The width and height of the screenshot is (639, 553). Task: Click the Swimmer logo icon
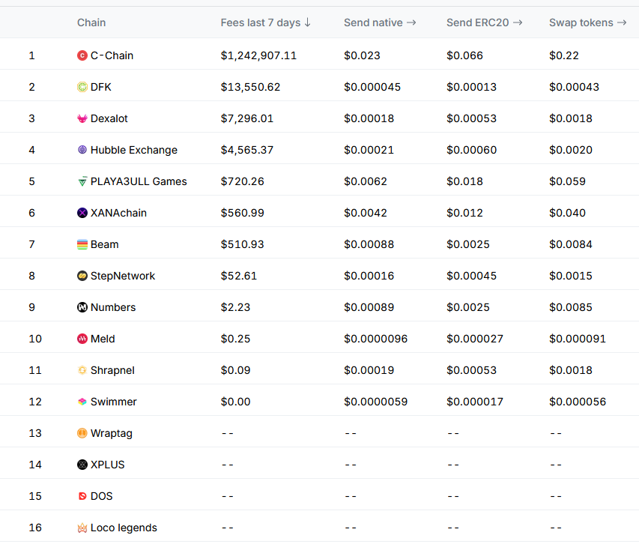click(82, 402)
